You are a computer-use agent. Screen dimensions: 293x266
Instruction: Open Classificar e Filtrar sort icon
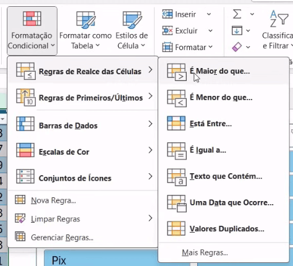(279, 19)
